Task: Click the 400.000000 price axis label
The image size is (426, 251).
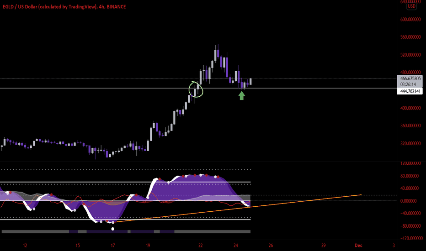Action: [x=410, y=108]
